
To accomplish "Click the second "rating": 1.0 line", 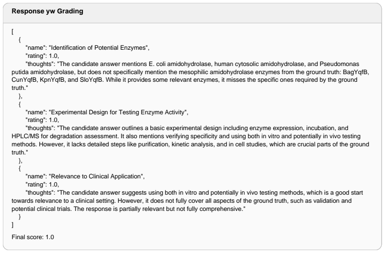I will click(42, 120).
